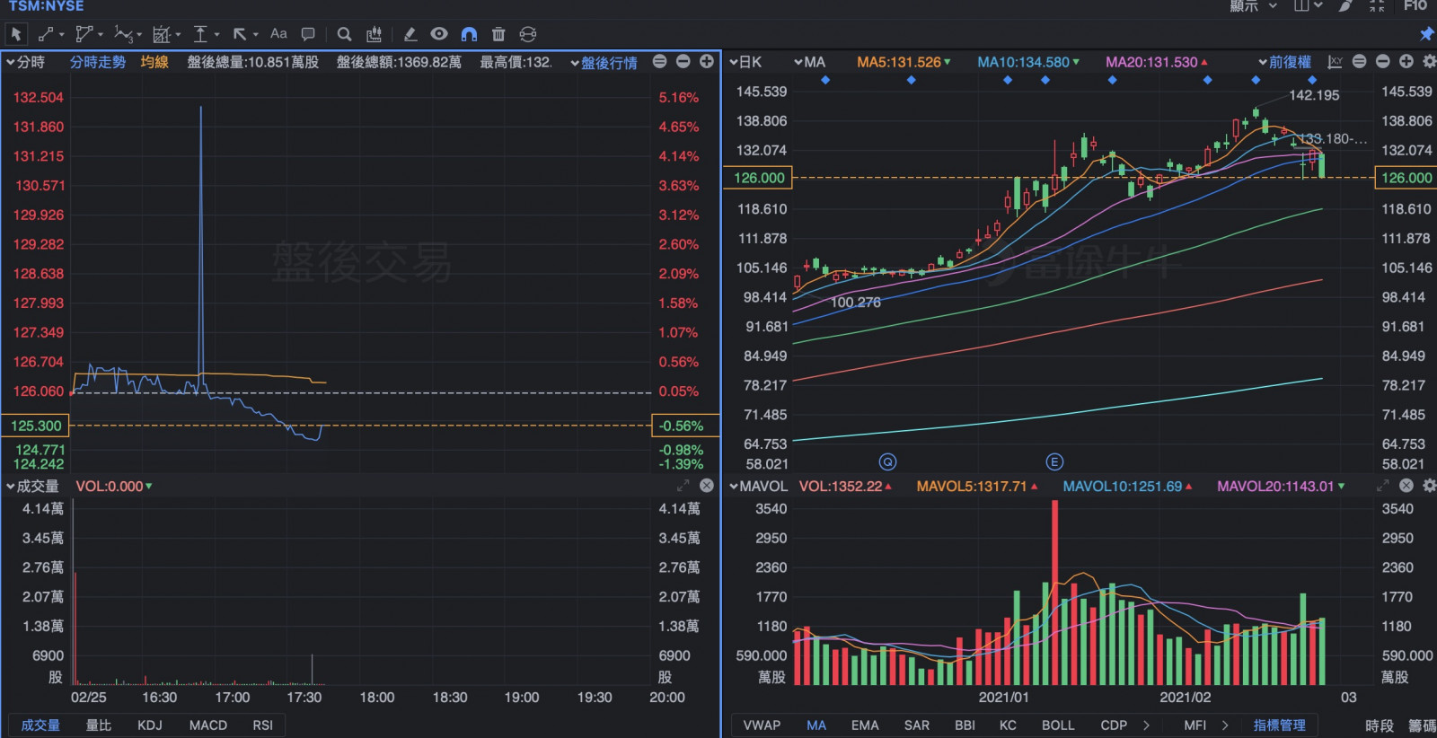The height and width of the screenshot is (738, 1437).
Task: Select the arrow cursor tool
Action: click(x=16, y=34)
